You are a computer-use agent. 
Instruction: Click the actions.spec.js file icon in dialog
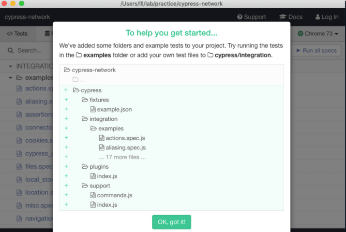click(102, 138)
